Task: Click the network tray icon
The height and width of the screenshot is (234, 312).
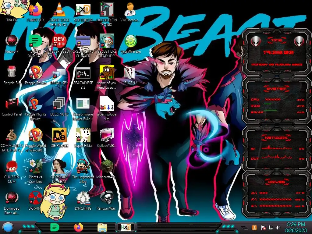Action: point(271,227)
